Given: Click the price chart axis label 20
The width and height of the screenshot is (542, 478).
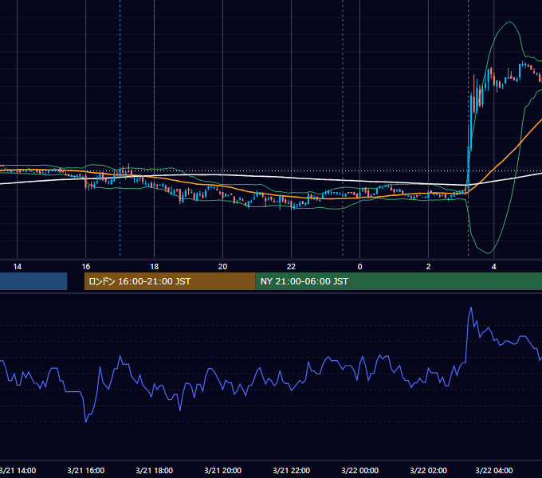Looking at the screenshot, I should pyautogui.click(x=222, y=267).
